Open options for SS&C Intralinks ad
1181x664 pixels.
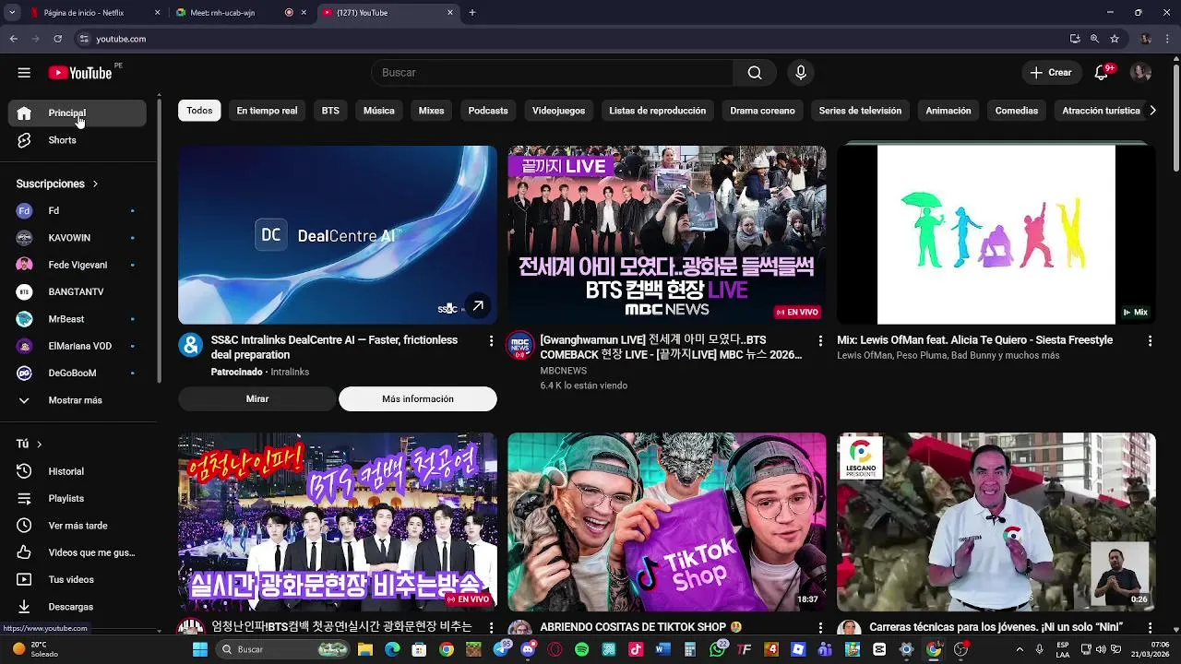pos(491,341)
